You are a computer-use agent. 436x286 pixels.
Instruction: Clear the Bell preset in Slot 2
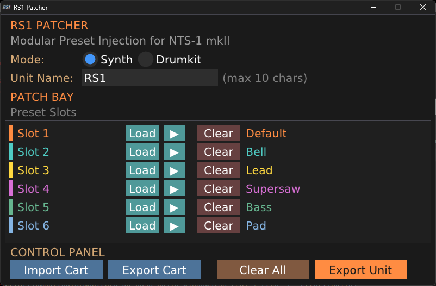click(x=219, y=151)
